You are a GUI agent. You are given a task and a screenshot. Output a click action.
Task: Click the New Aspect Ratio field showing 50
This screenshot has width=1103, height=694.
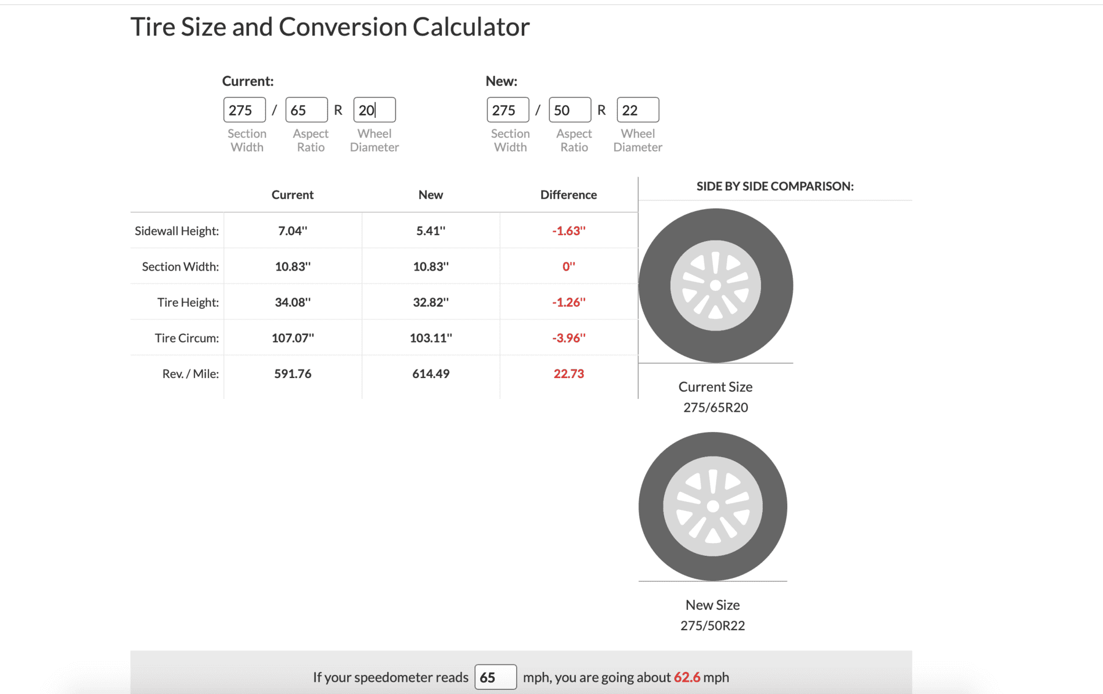[x=570, y=110]
